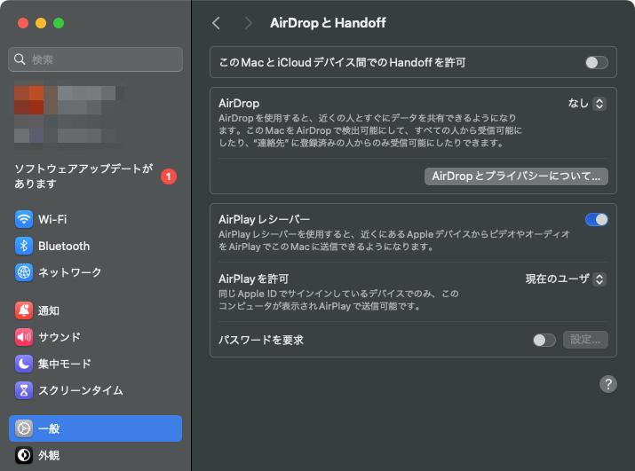The height and width of the screenshot is (471, 635).
Task: Click the green zoom window button
Action: point(59,23)
